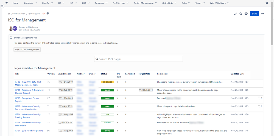Open the ISO dropdown menu
Screen dimensions: 274x136
[x=73, y=3]
